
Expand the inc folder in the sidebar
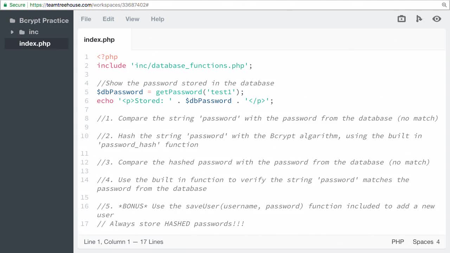12,32
